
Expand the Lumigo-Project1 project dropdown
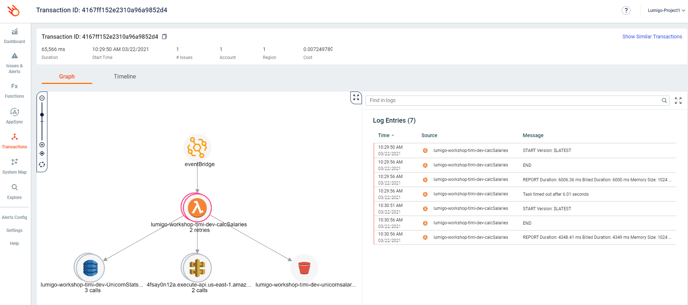point(666,10)
